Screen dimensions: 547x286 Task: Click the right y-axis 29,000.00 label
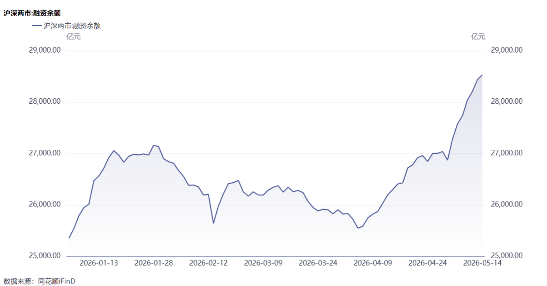[506, 50]
